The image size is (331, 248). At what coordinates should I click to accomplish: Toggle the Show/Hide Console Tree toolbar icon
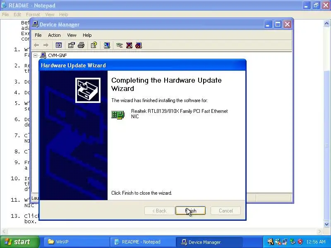(x=58, y=45)
